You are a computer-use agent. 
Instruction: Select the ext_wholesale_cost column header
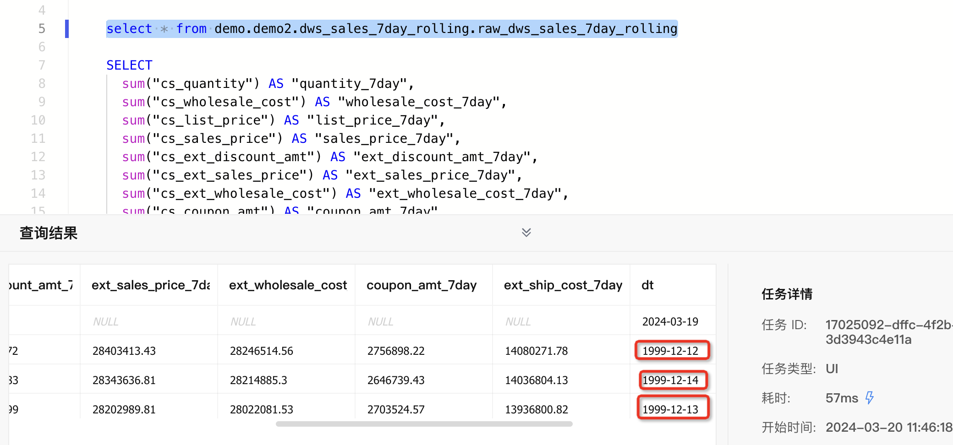tap(288, 285)
